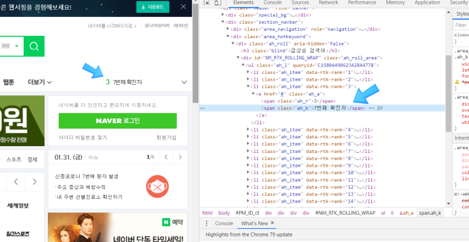Open the Memory tab
The image size is (469, 242).
[x=395, y=2]
